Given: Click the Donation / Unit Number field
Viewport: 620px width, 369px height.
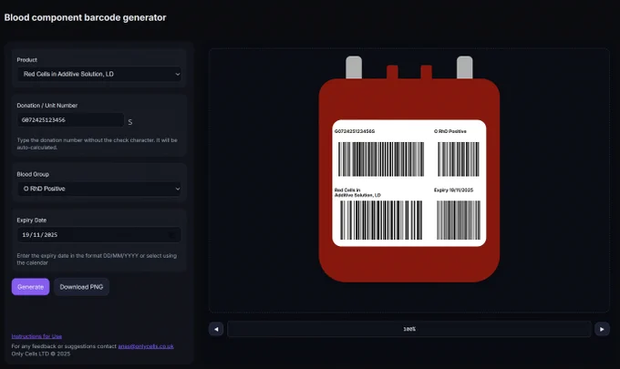Looking at the screenshot, I should [70, 119].
